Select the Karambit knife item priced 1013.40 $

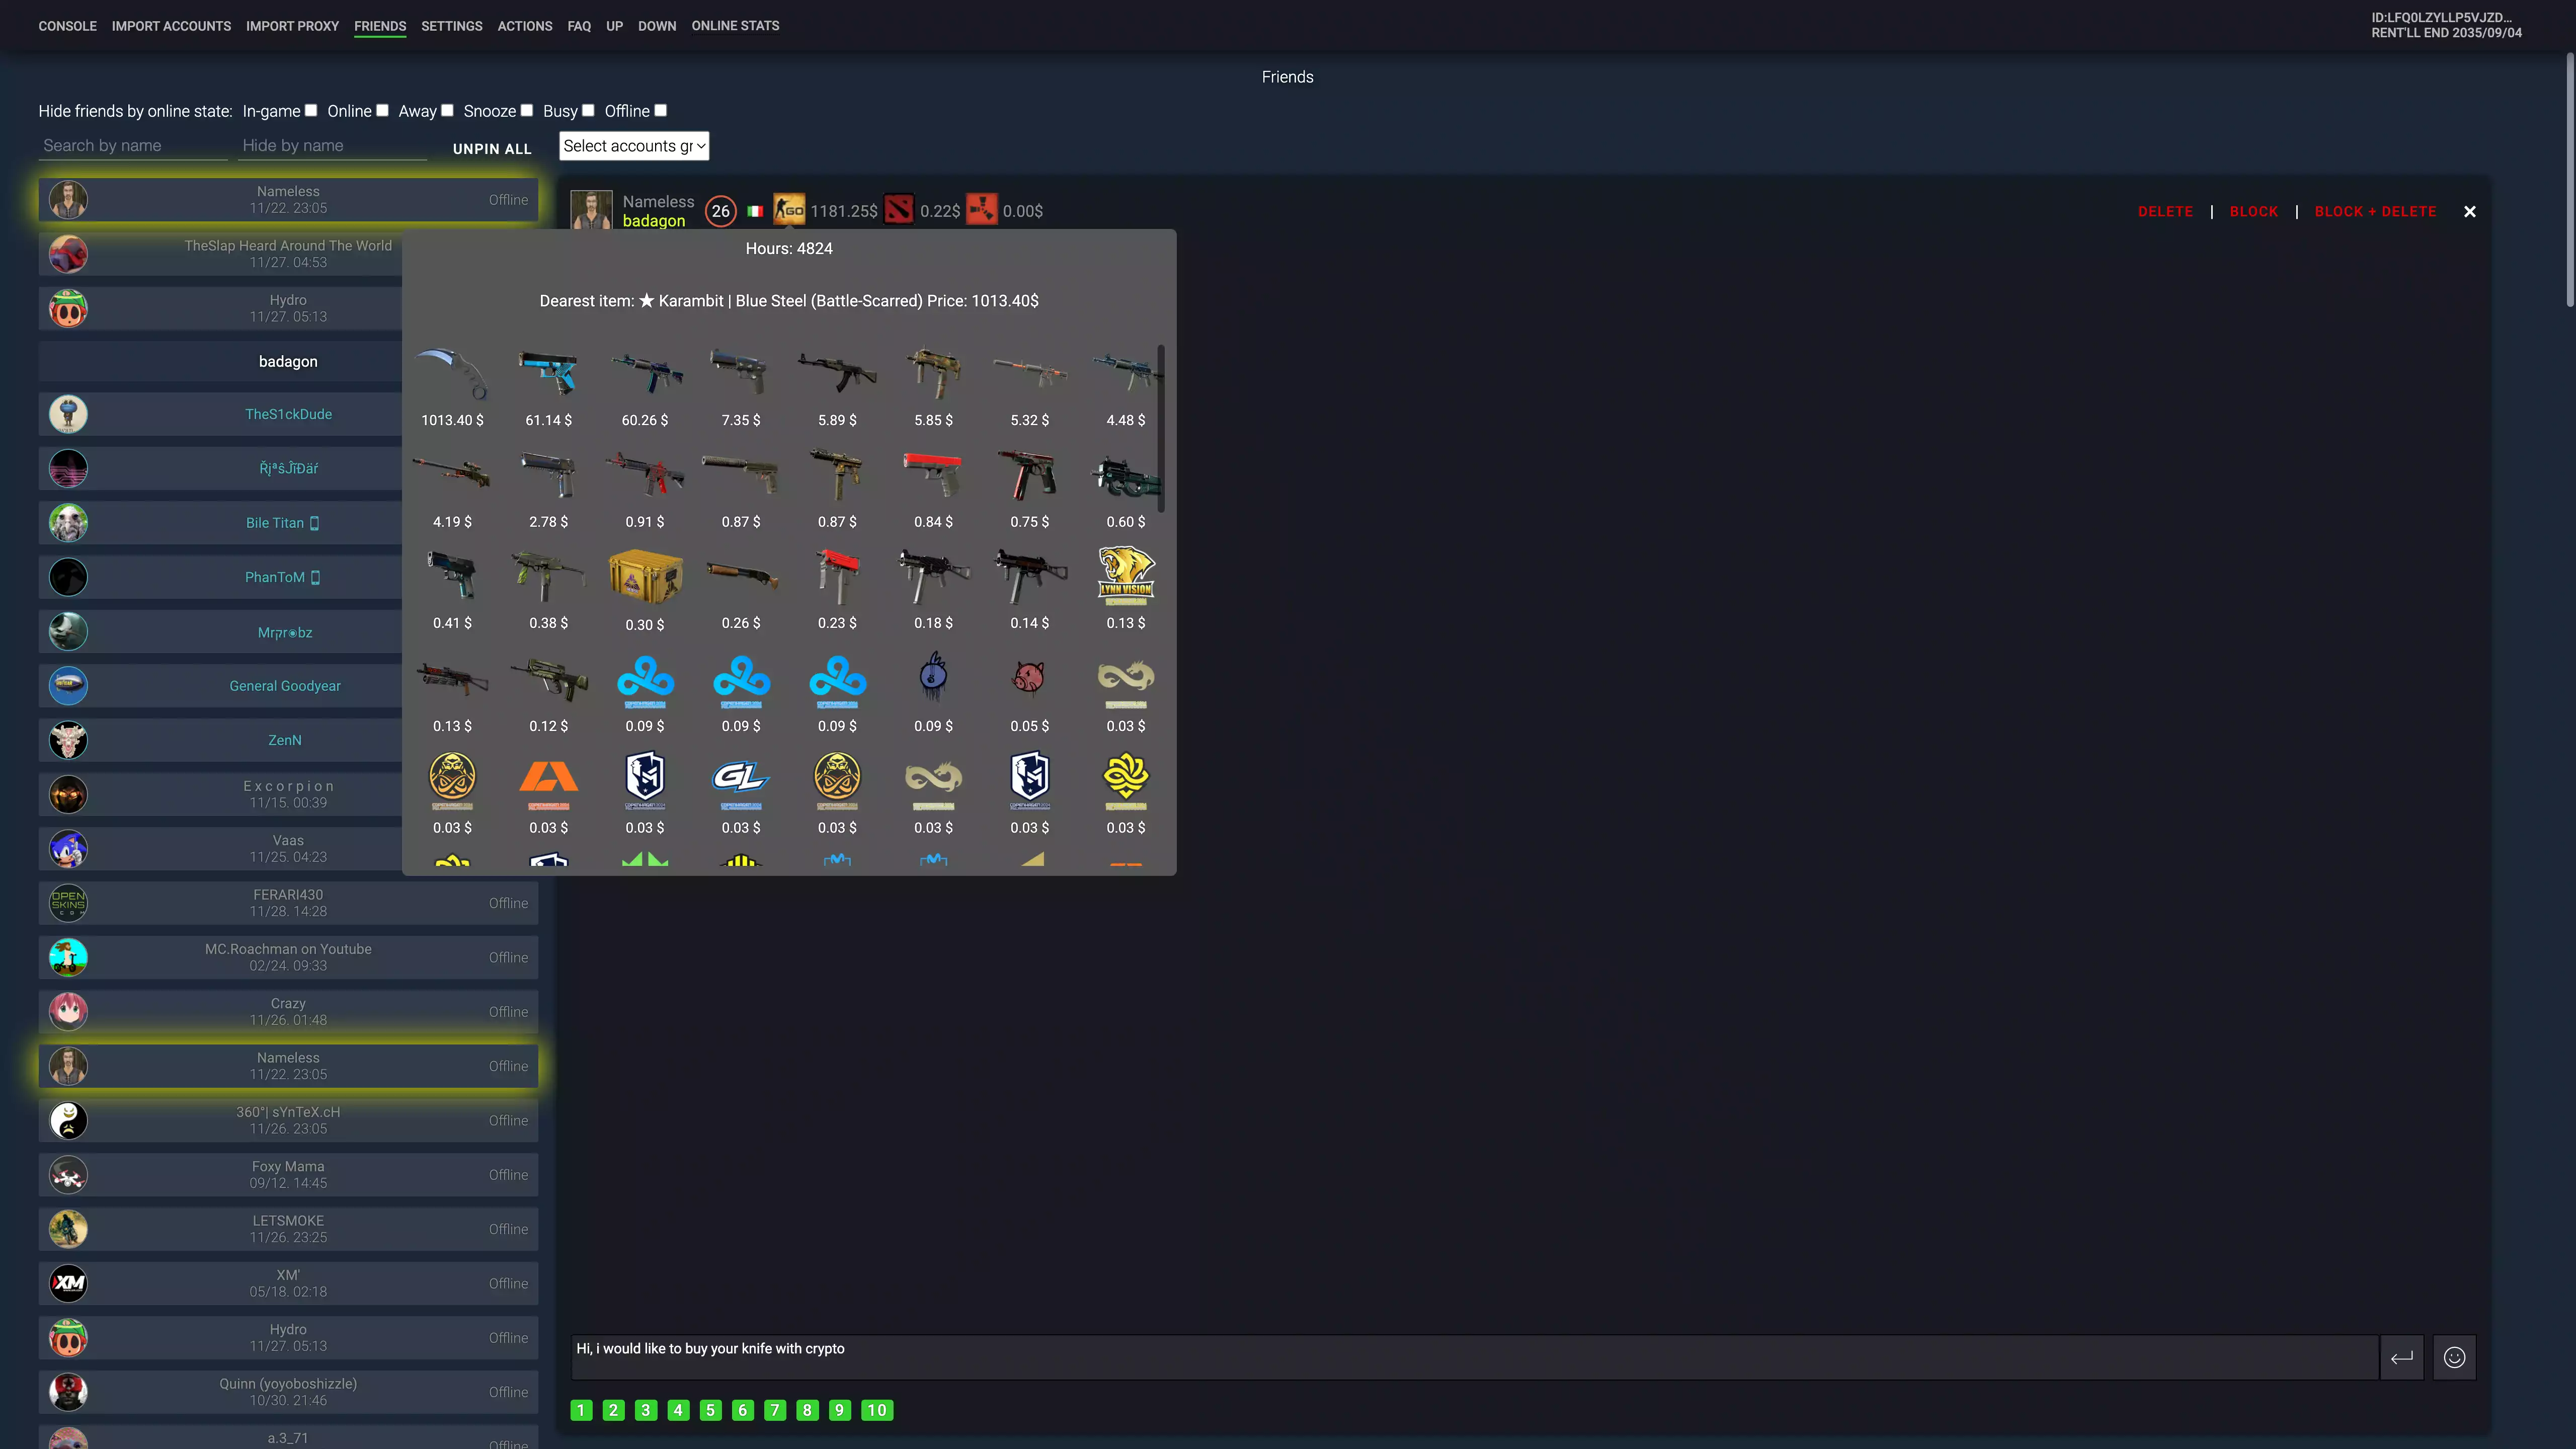(x=452, y=374)
